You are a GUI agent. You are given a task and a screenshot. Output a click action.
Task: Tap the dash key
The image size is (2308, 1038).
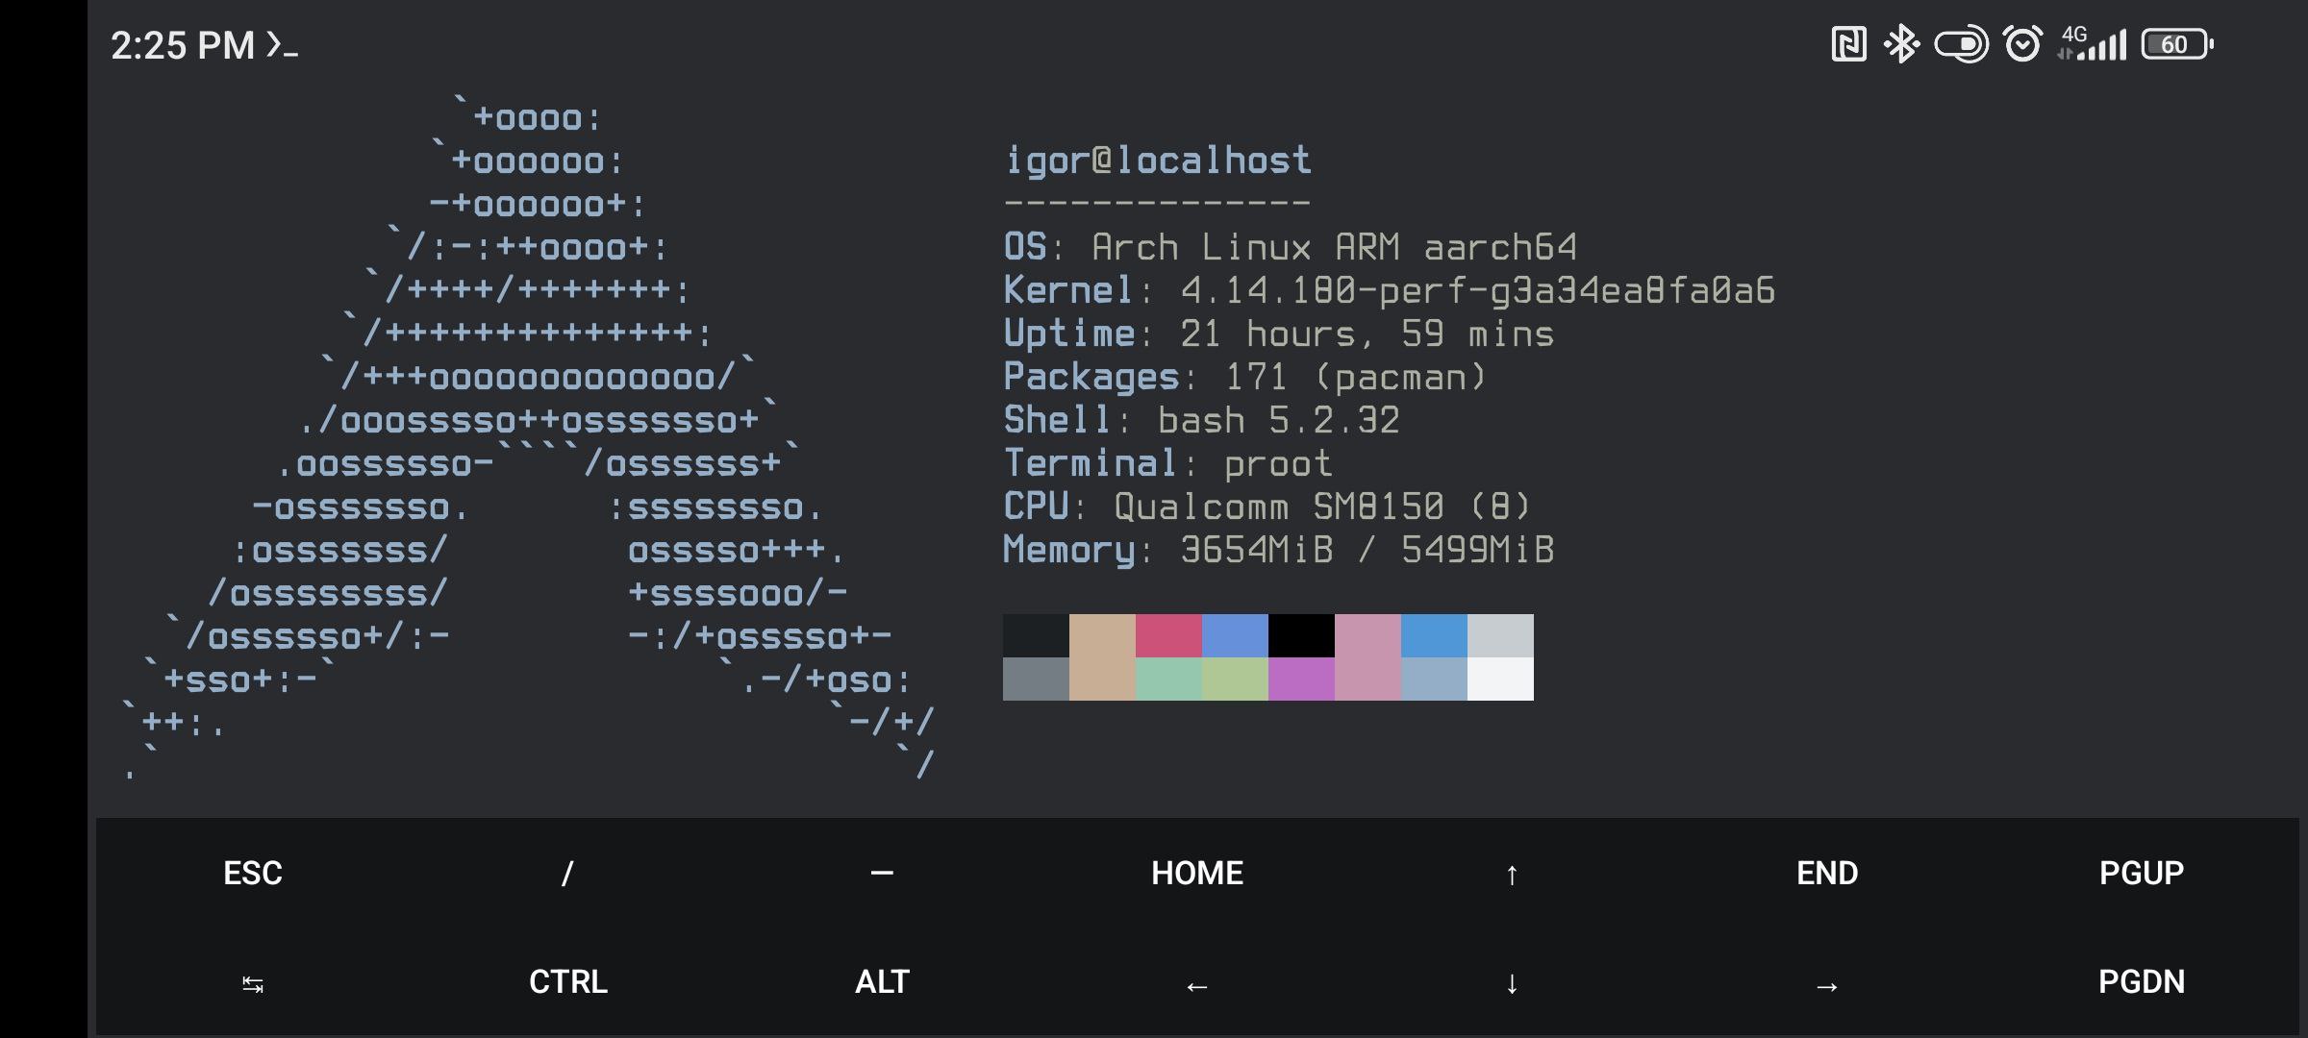click(x=882, y=873)
